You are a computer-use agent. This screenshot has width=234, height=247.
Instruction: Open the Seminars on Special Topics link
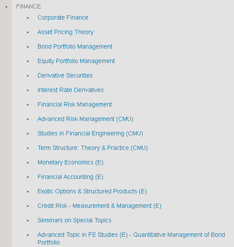(x=74, y=220)
